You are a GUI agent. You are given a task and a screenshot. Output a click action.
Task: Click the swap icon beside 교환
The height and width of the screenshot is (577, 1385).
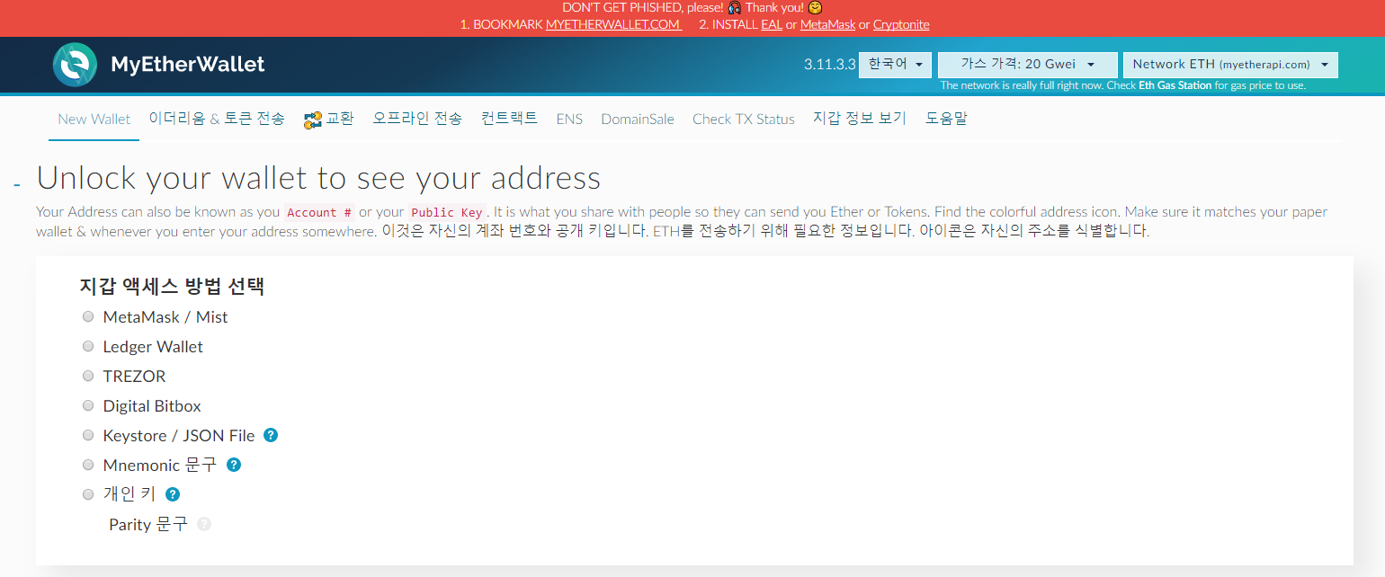click(313, 120)
